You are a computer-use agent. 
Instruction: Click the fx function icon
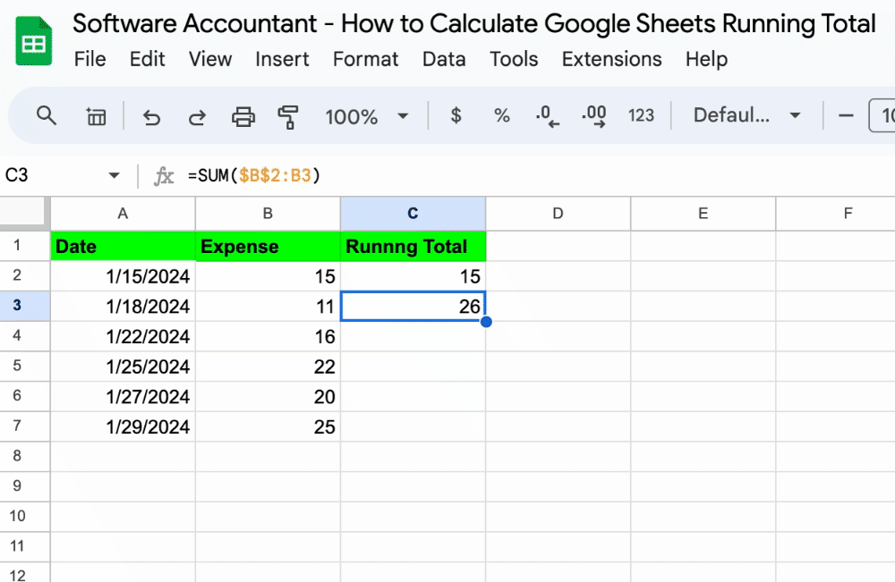164,175
